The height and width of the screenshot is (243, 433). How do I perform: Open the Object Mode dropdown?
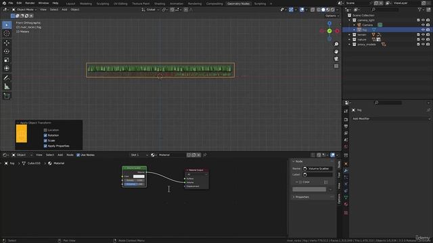[x=24, y=9]
